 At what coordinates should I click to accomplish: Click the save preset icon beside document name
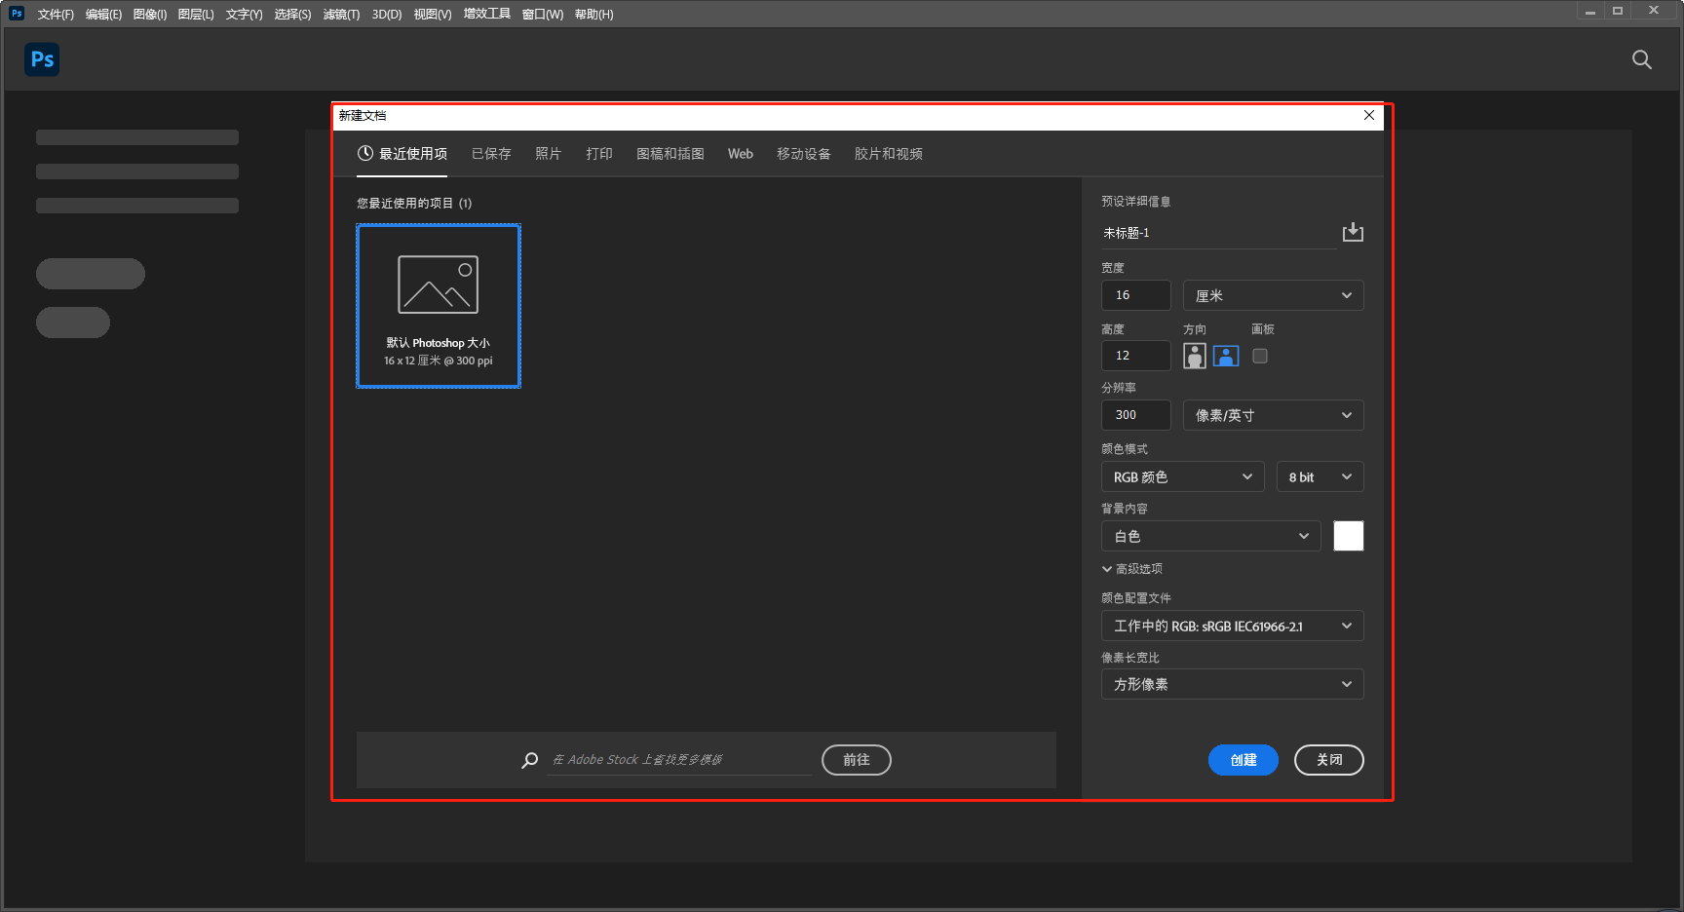coord(1353,232)
